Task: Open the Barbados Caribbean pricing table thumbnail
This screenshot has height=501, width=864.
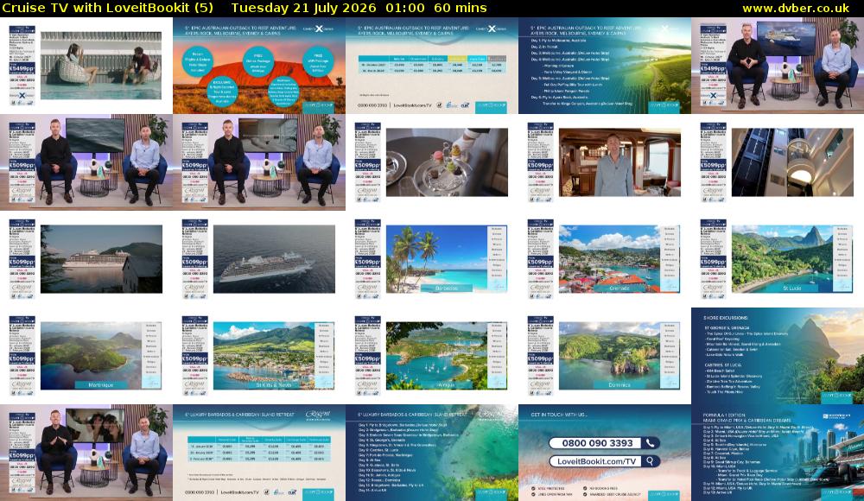Action: pyautogui.click(x=259, y=453)
